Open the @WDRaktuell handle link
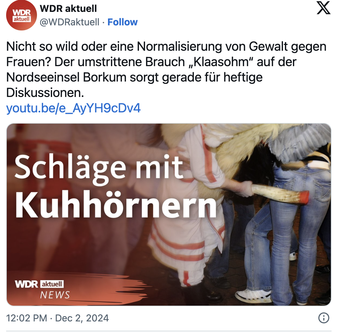The width and height of the screenshot is (337, 332). point(70,22)
